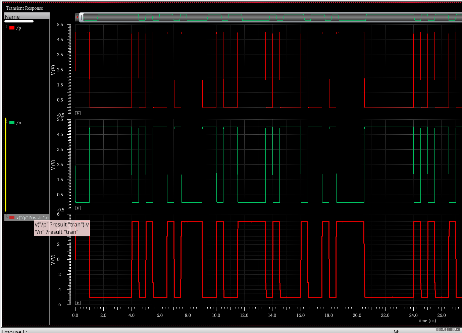Click the 'M:' status bar text
This screenshot has width=462, height=333.
tap(396, 331)
